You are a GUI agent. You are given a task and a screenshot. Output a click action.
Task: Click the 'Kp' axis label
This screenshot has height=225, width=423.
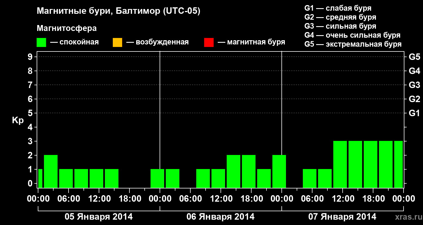[x=18, y=120]
